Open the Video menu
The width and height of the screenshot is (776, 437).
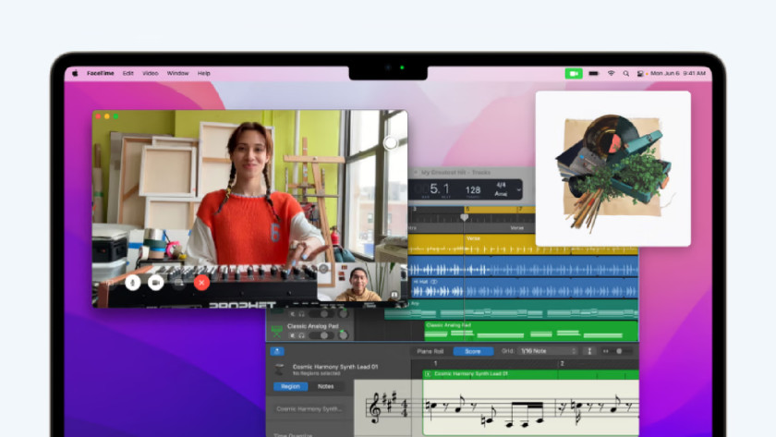151,73
